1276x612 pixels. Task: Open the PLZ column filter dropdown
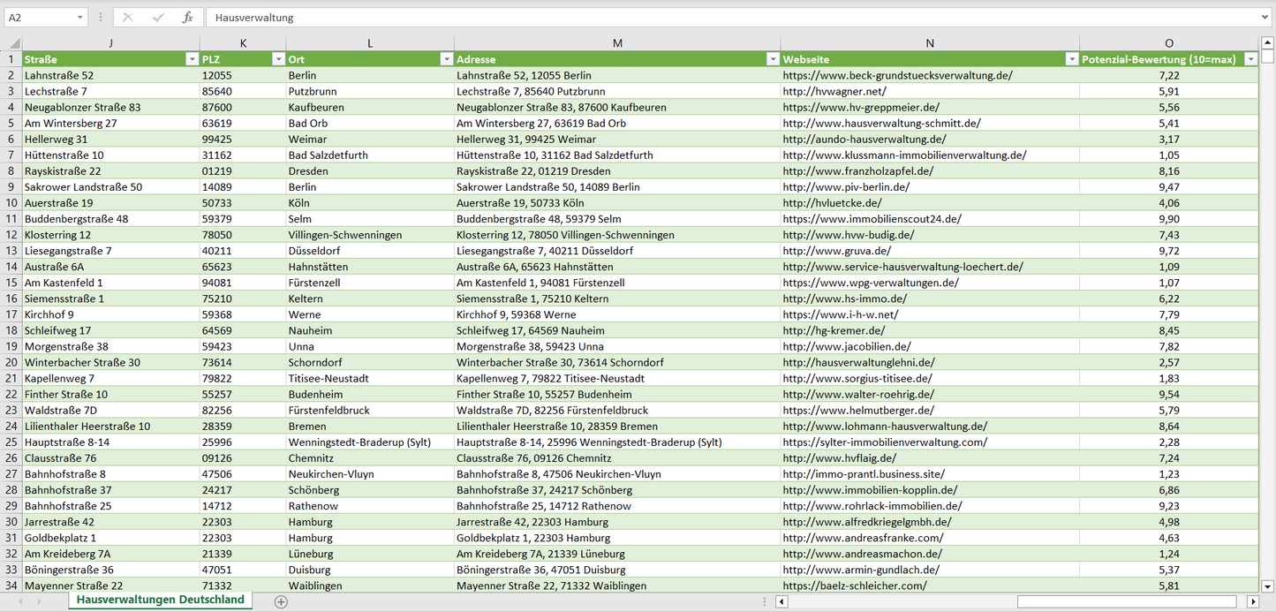tap(277, 59)
